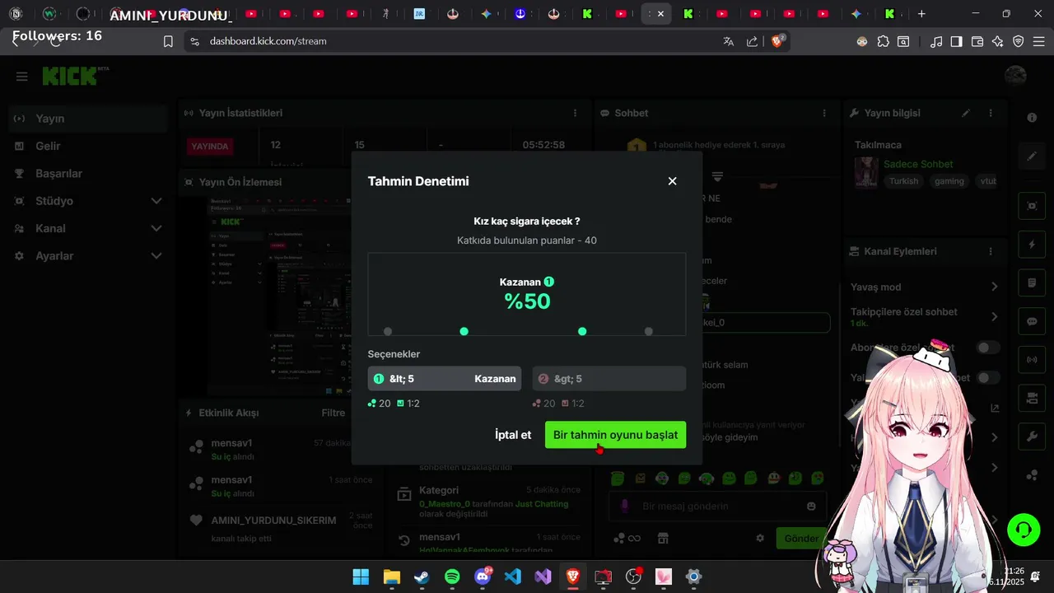Open Yavaş mod settings arrow
The width and height of the screenshot is (1054, 593).
tap(994, 287)
